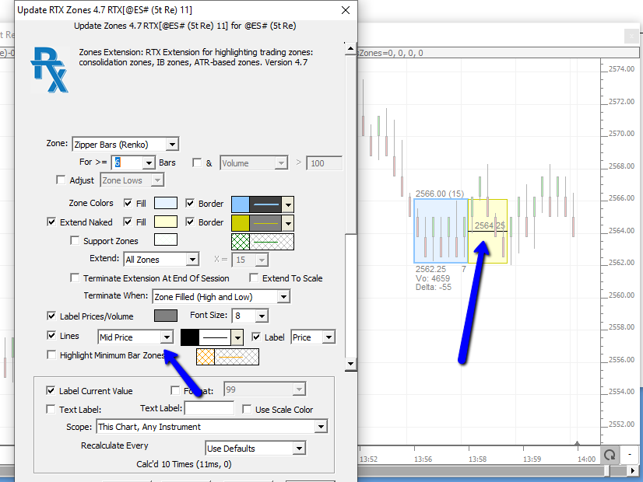Enable the & Volume condition checkbox
Screen dimensions: 643x482
pos(197,163)
